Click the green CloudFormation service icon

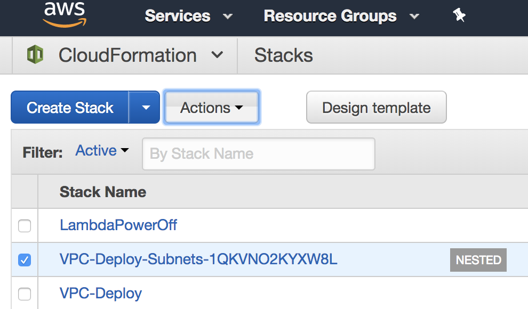(x=35, y=55)
